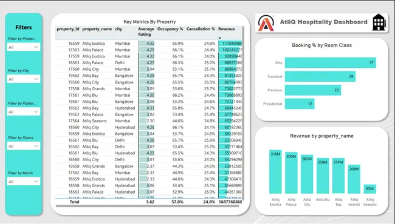Click the Filters panel heading

[x=24, y=27]
